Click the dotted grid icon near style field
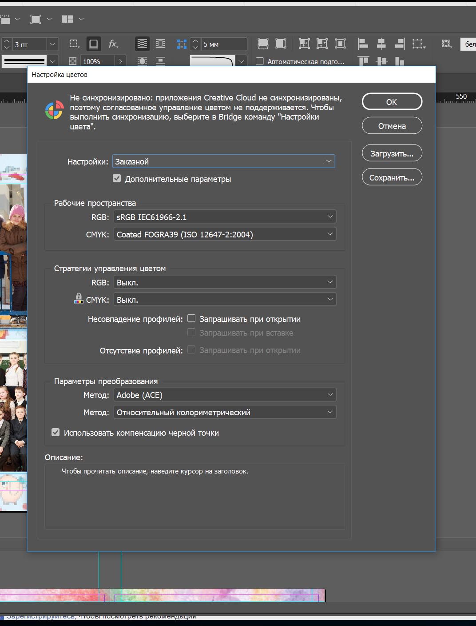 pyautogui.click(x=447, y=44)
